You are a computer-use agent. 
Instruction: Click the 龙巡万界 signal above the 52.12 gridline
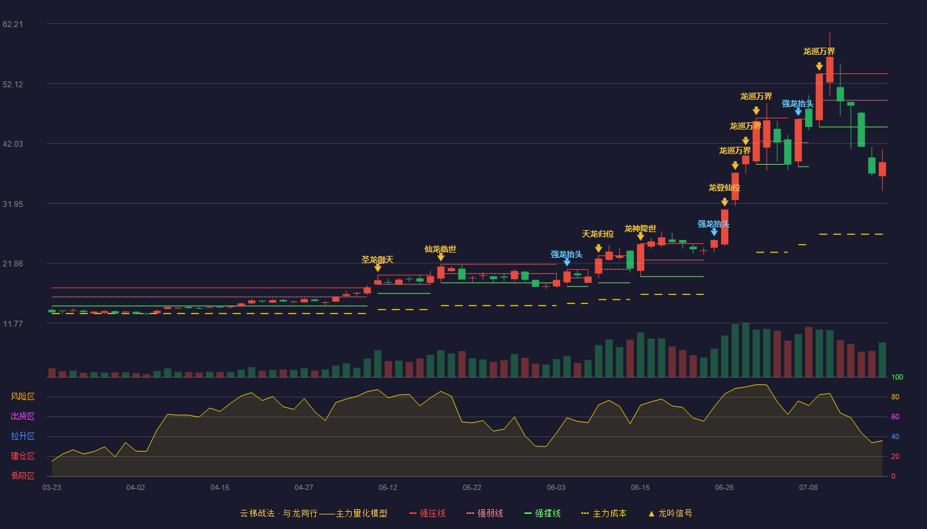tap(819, 67)
